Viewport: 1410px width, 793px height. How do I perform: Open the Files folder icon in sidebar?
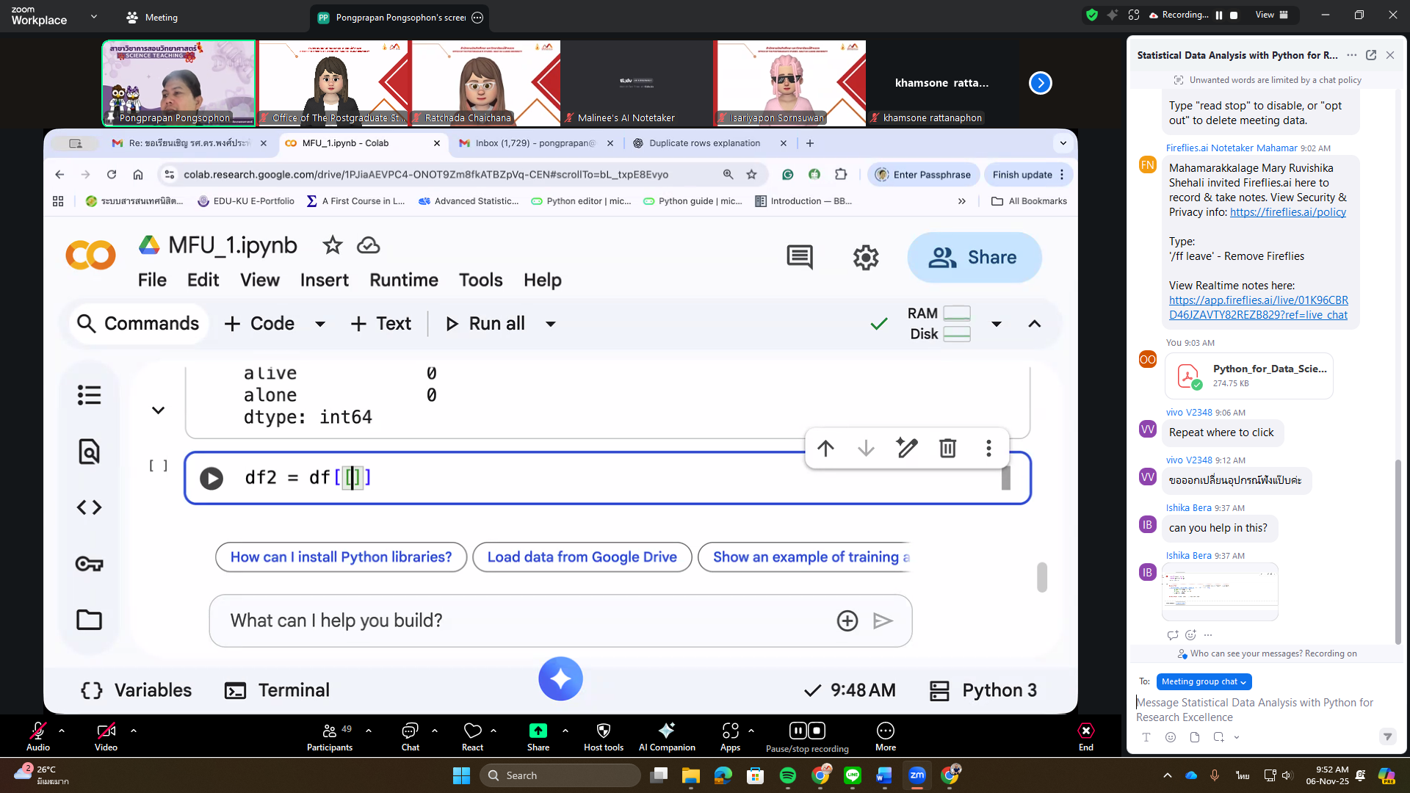pos(89,620)
